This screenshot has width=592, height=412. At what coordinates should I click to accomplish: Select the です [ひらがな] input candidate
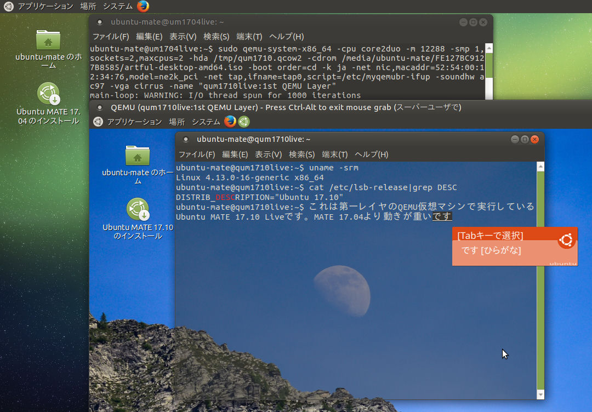pos(491,250)
